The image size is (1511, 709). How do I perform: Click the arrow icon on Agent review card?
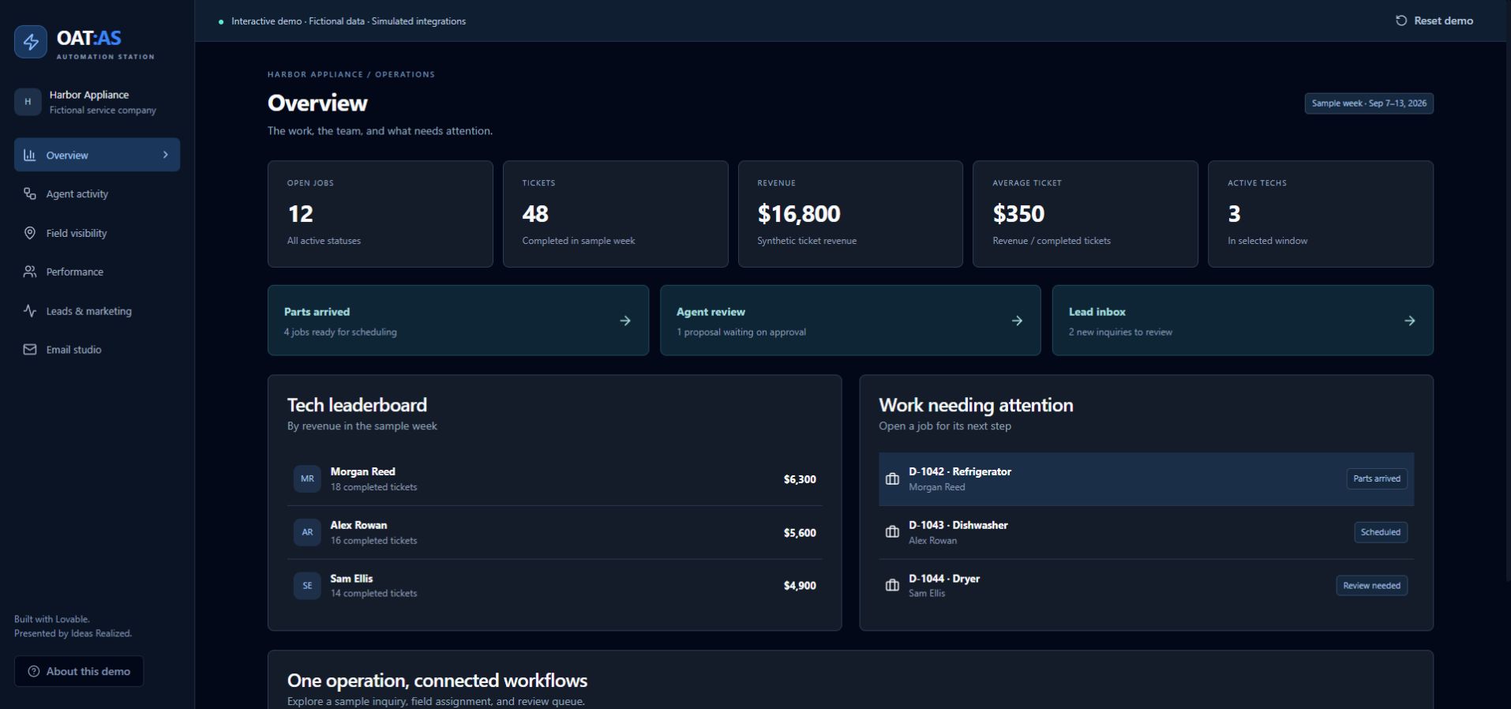point(1017,321)
